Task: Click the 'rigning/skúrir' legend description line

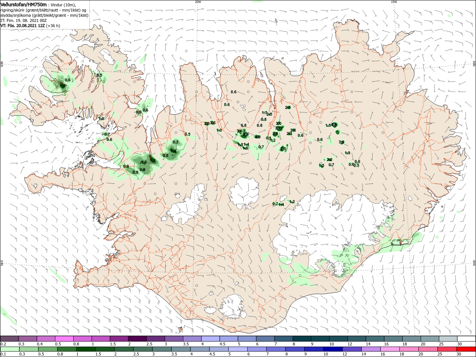Action: tap(44, 10)
